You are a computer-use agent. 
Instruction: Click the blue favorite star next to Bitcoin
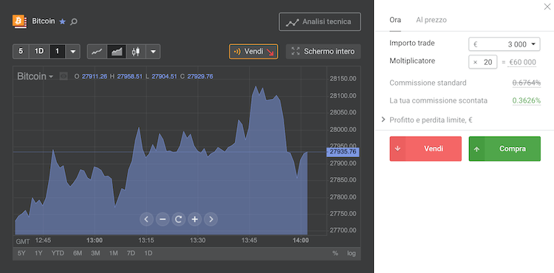tap(63, 21)
